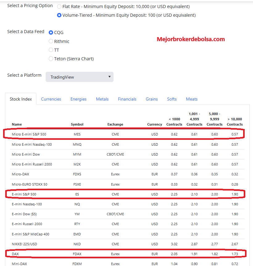The height and width of the screenshot is (266, 253).
Task: Select the Flat Rate pricing option
Action: (59, 6)
